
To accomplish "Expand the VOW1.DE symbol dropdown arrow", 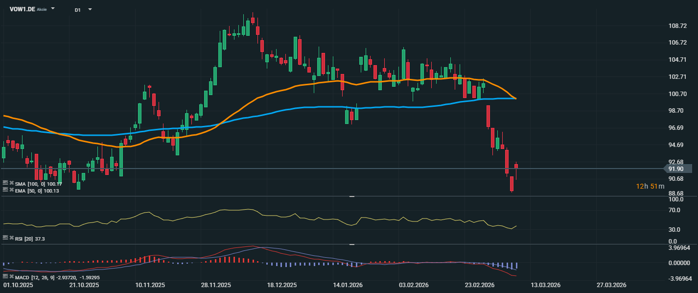I will click(53, 9).
